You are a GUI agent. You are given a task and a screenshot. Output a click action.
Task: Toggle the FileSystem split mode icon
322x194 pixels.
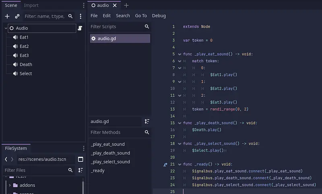pyautogui.click(x=80, y=159)
